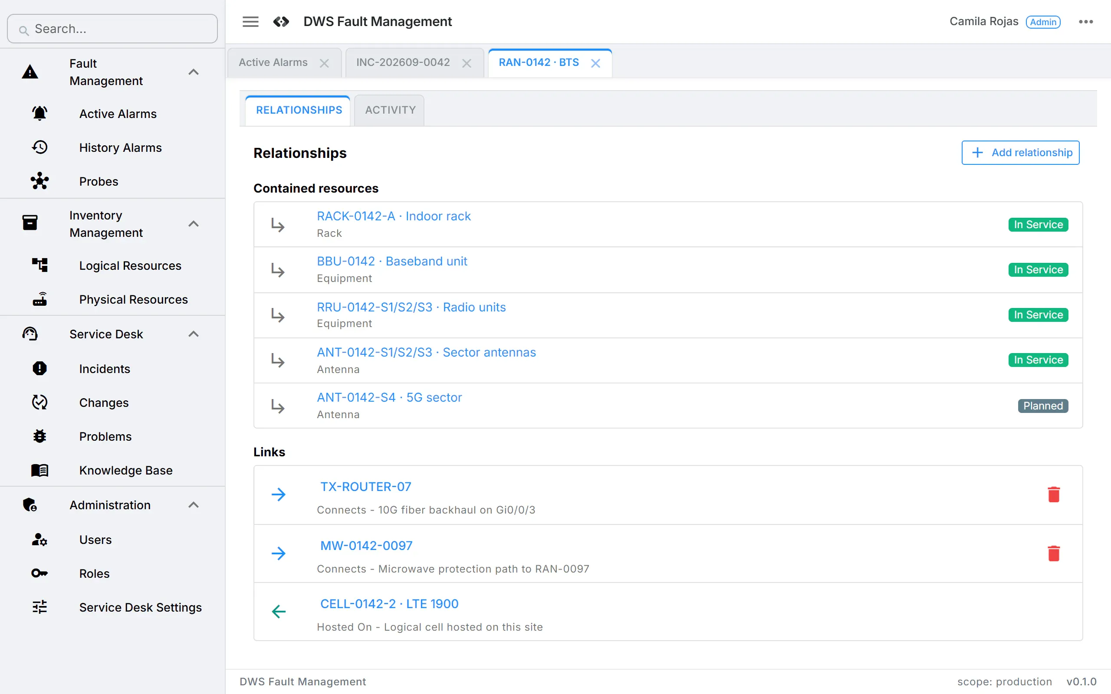
Task: Click the Add relationship button
Action: pos(1021,152)
